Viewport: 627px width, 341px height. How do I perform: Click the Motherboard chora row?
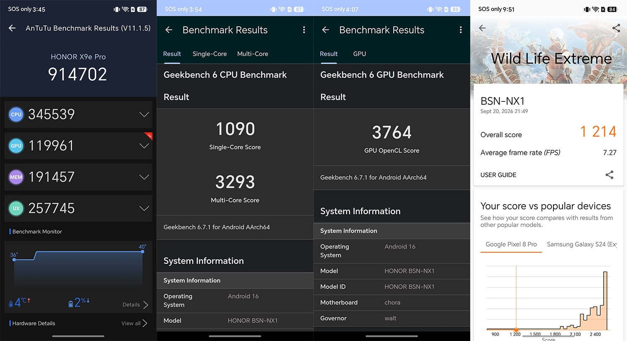pyautogui.click(x=392, y=303)
